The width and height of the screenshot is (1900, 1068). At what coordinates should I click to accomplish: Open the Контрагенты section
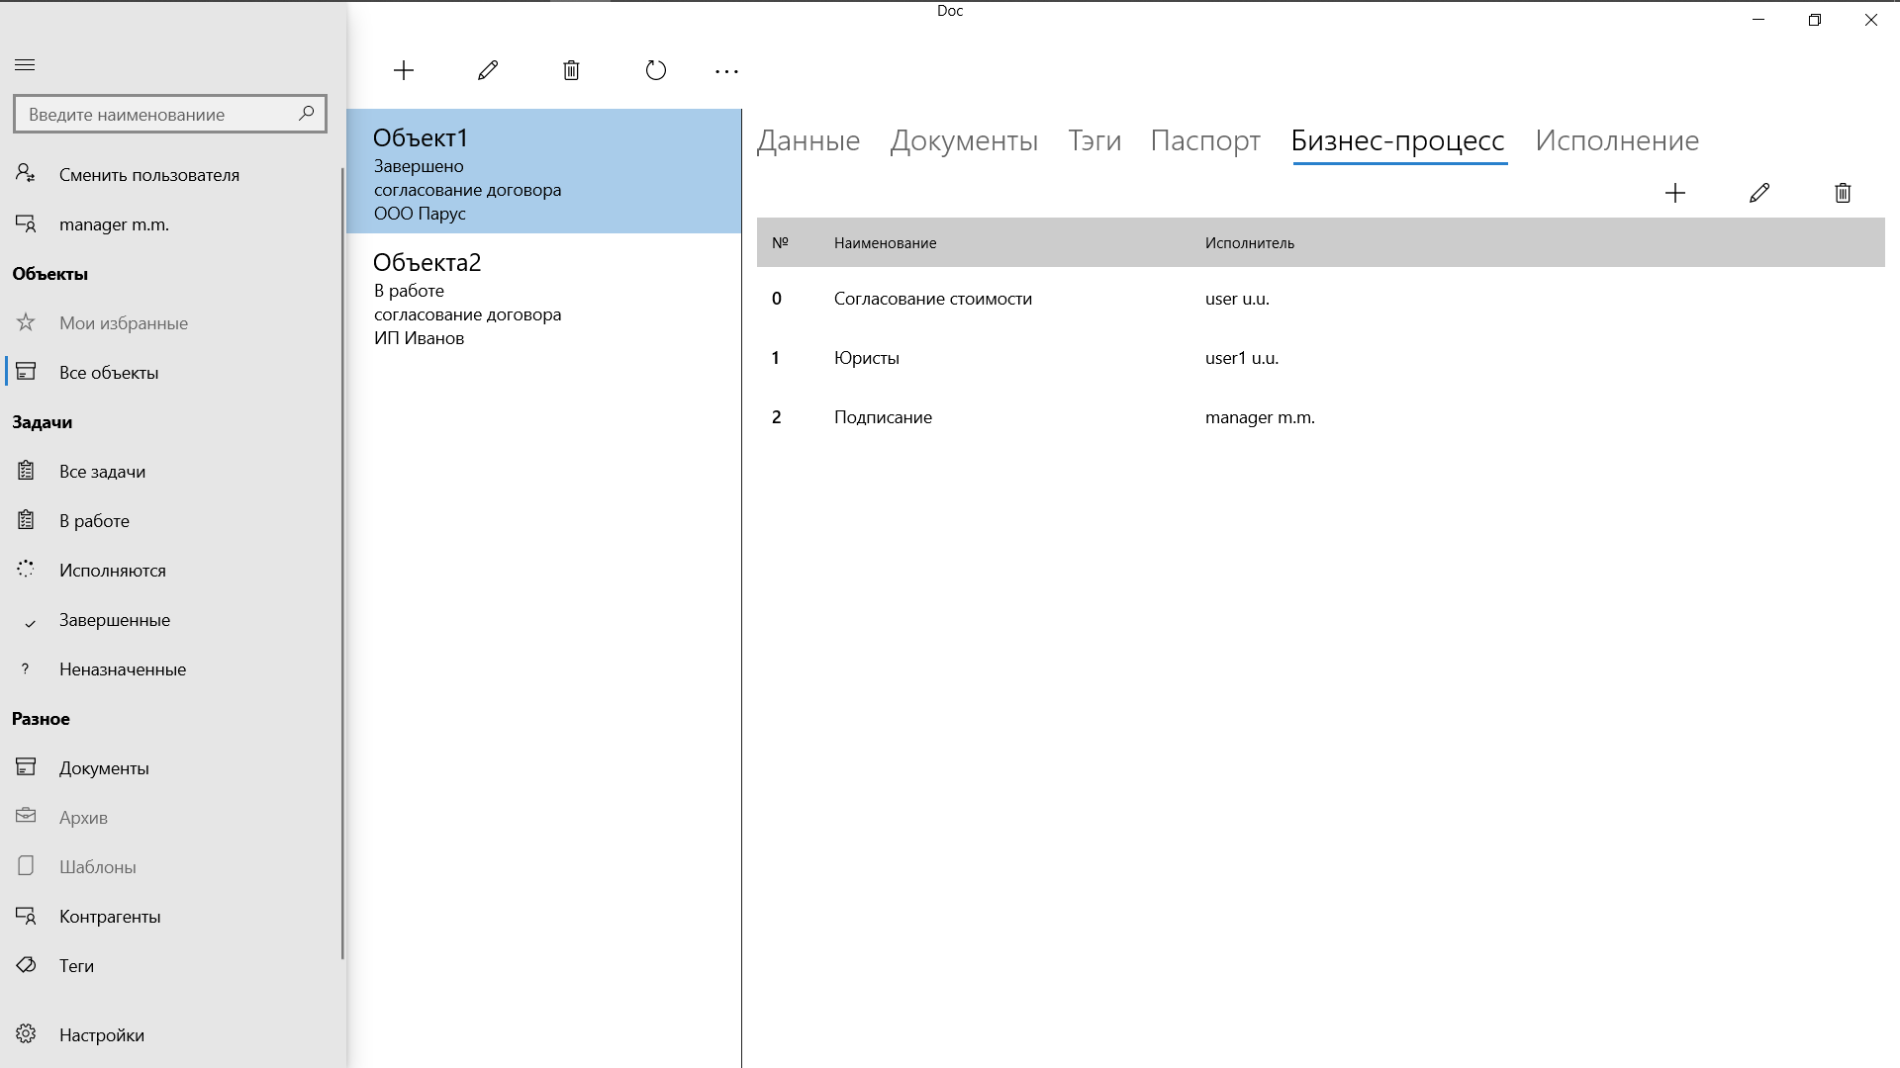pos(109,916)
